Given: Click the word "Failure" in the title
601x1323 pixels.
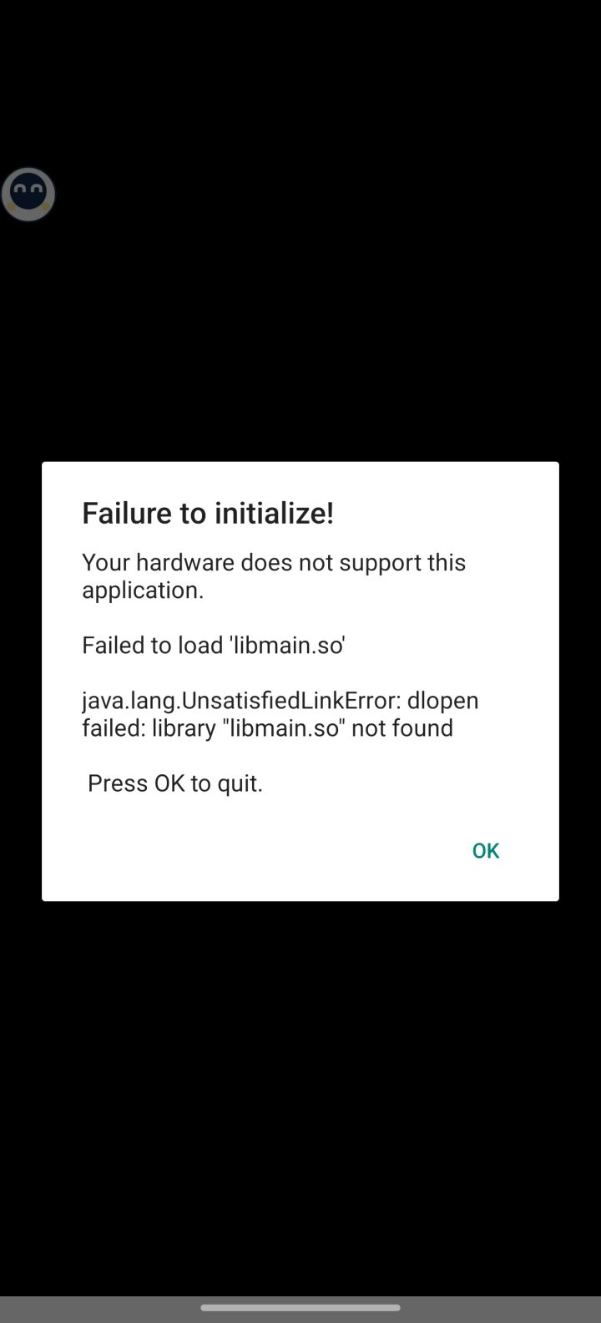Looking at the screenshot, I should [127, 513].
